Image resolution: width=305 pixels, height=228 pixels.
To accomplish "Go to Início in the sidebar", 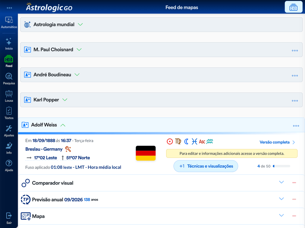I will coord(9,44).
